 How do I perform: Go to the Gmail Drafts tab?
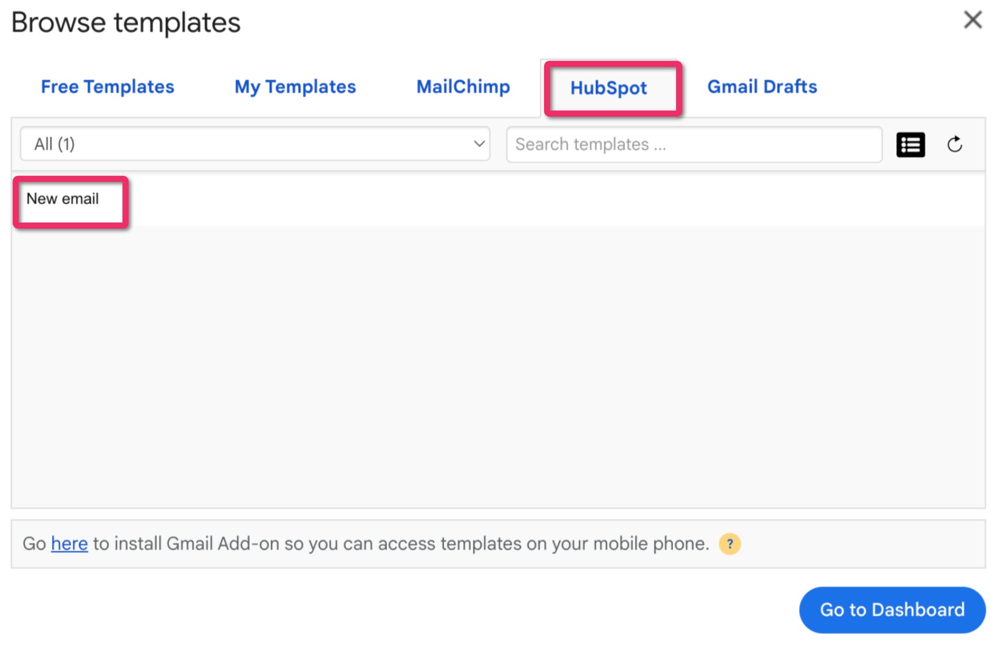pos(762,87)
